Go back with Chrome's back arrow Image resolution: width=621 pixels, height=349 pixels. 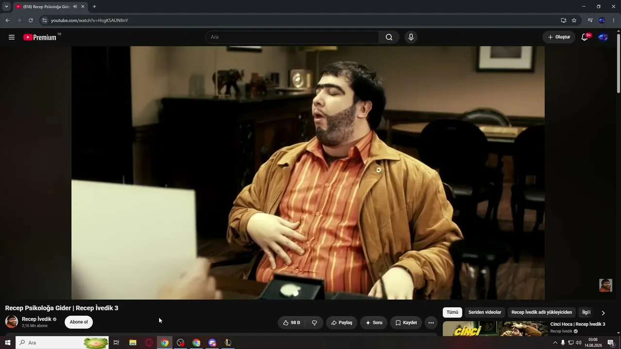pyautogui.click(x=7, y=20)
